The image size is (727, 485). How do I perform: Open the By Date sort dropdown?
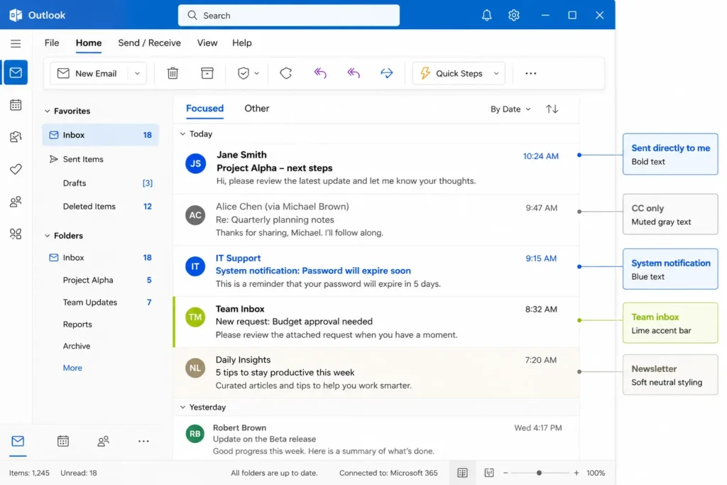point(510,109)
